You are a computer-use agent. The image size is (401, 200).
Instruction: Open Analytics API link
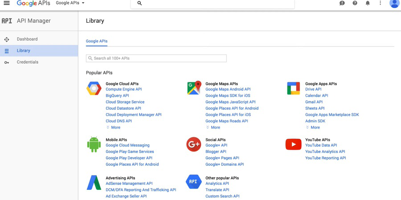(217, 184)
